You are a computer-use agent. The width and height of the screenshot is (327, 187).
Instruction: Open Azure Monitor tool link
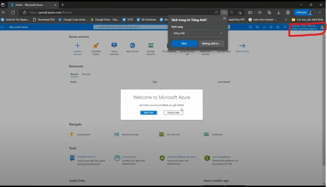click(x=129, y=157)
